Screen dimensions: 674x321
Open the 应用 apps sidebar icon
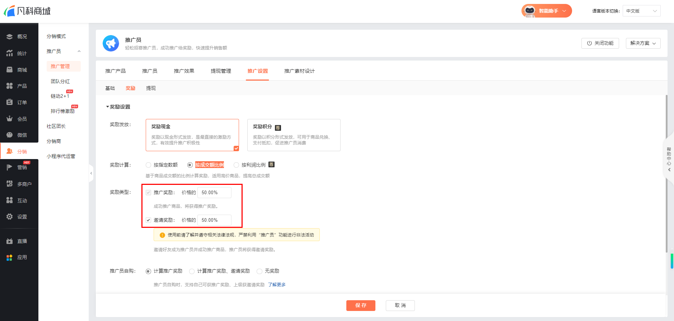click(10, 257)
